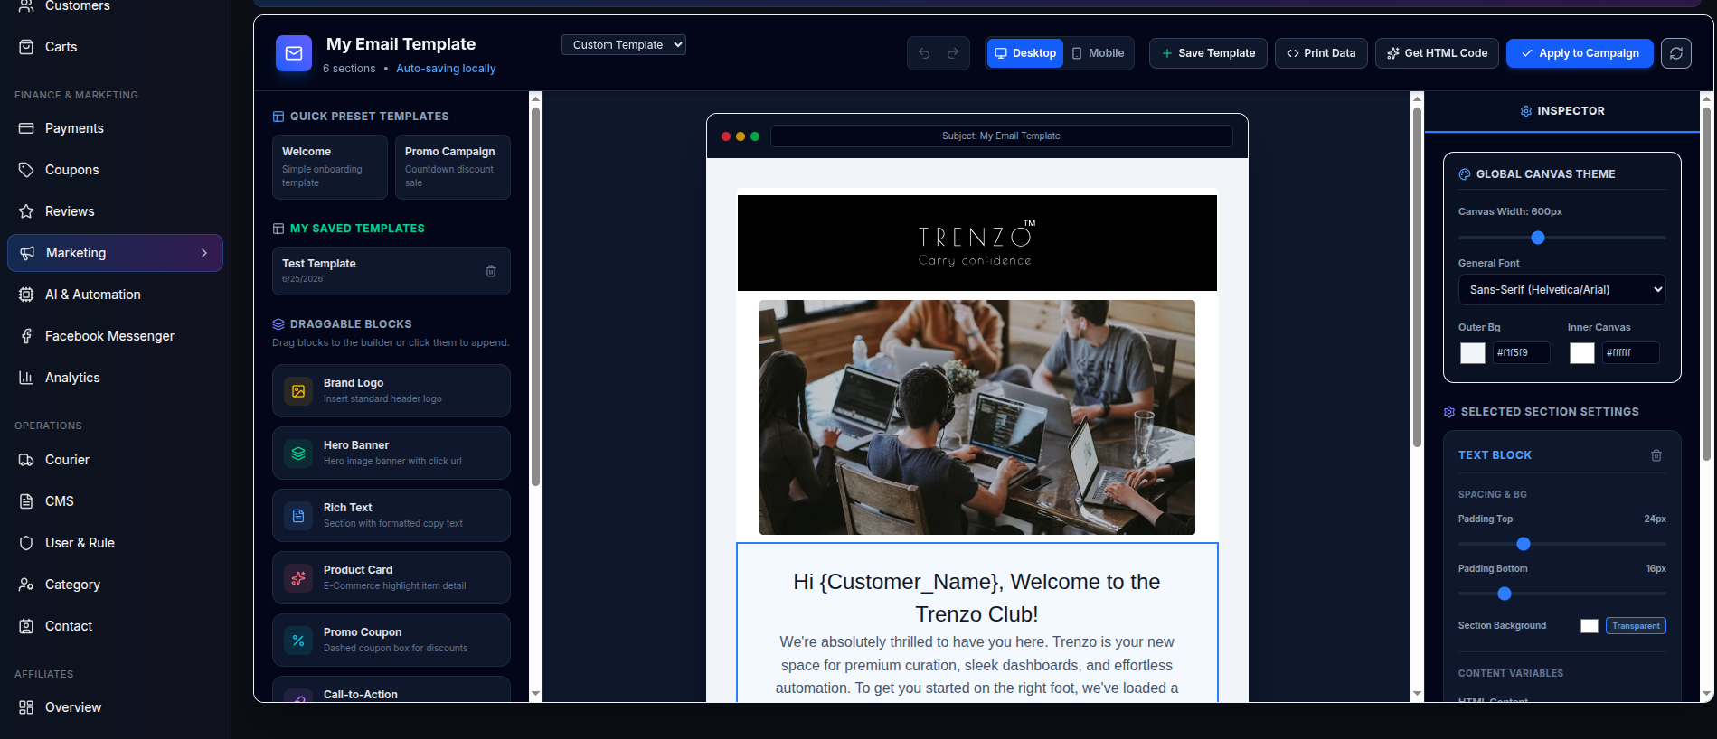Click the Rich Text block icon

[298, 516]
